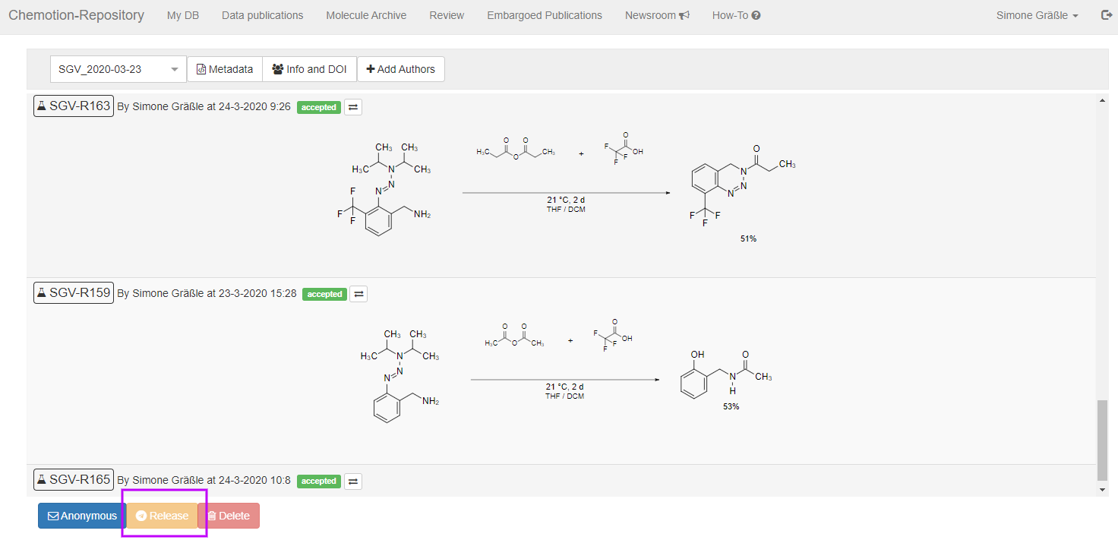Click the Metadata button
Viewport: 1118px width, 540px height.
[225, 69]
